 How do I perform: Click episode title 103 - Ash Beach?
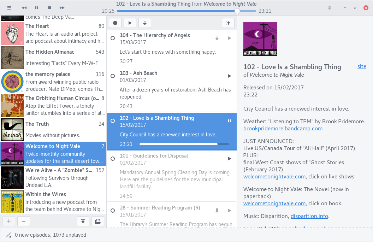click(x=138, y=73)
